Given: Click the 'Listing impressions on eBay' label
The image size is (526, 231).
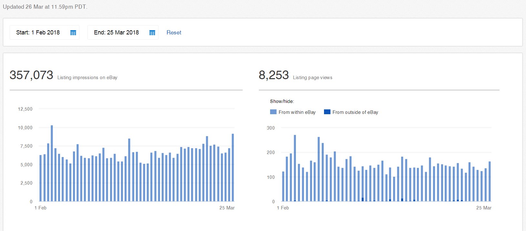Looking at the screenshot, I should pyautogui.click(x=87, y=78).
